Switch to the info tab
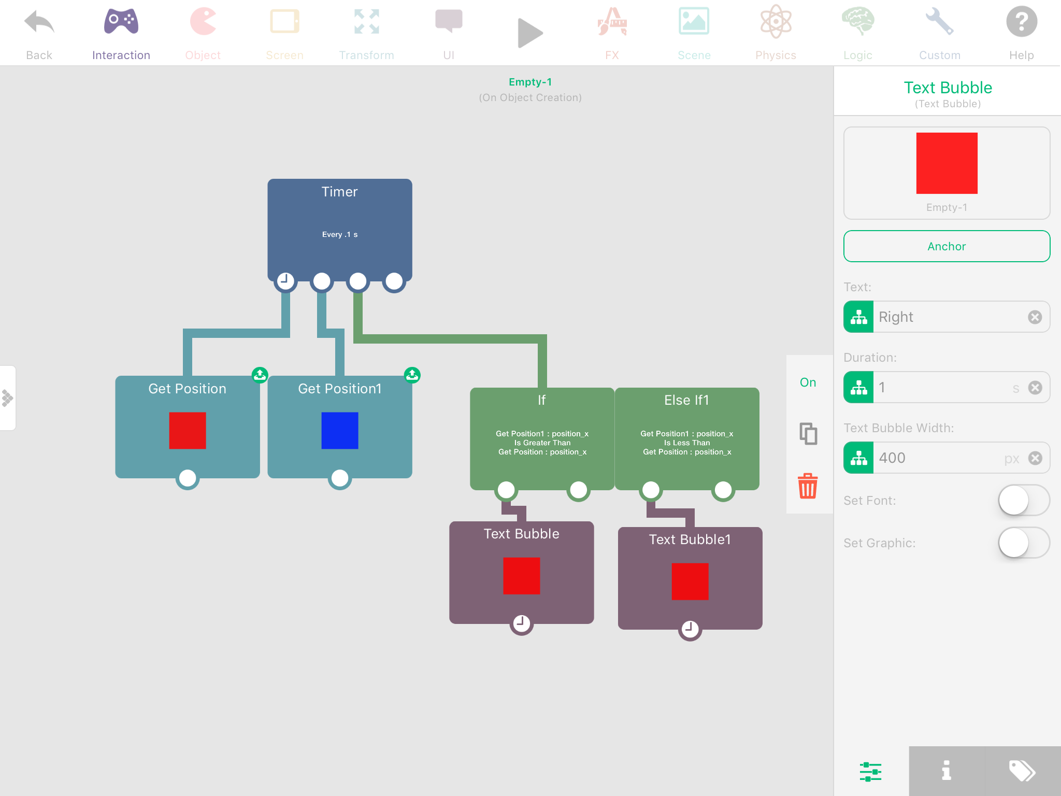 pyautogui.click(x=947, y=771)
